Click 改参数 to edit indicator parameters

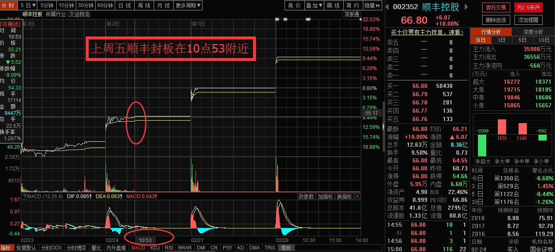click(307, 196)
